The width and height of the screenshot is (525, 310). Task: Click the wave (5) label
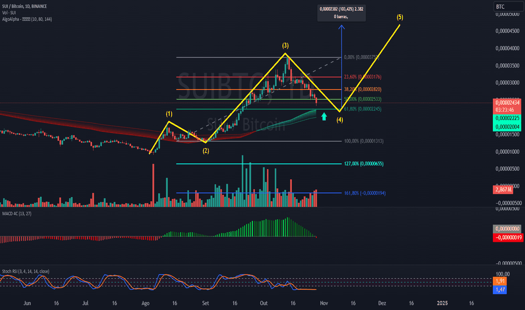(400, 17)
